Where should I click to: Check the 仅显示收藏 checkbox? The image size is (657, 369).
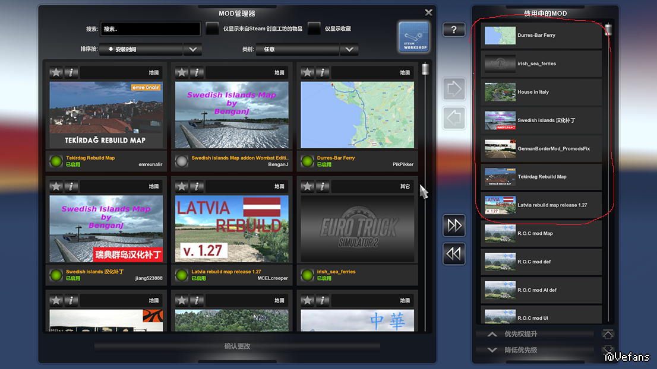coord(314,28)
